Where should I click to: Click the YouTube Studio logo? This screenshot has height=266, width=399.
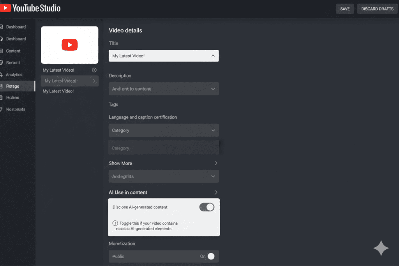pos(30,8)
